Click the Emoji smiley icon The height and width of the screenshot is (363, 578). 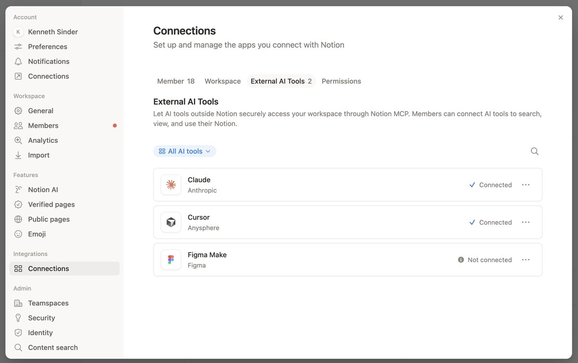(18, 234)
